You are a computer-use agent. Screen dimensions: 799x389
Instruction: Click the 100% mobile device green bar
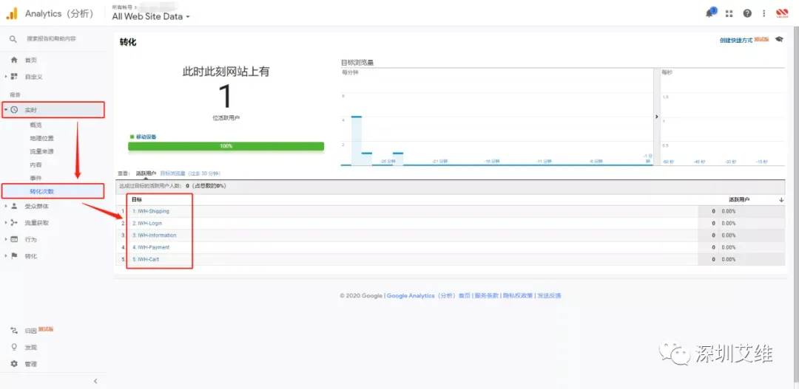coord(226,146)
